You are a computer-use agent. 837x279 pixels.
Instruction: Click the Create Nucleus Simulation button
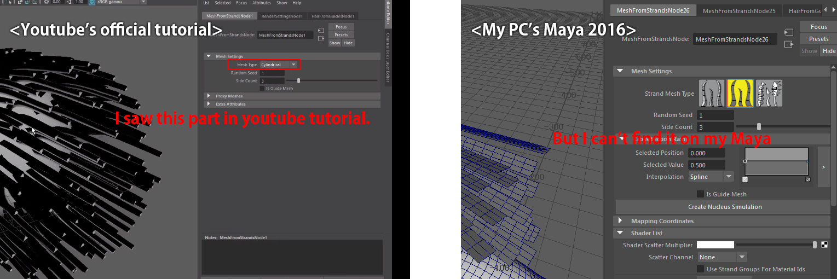coord(724,207)
